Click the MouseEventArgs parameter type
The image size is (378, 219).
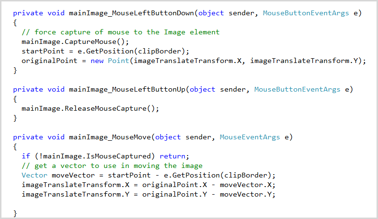pos(250,137)
